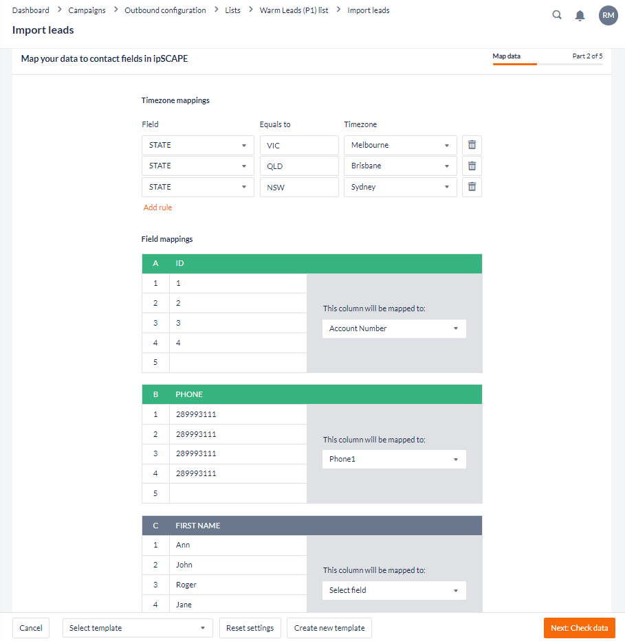This screenshot has height=641, width=625.
Task: Open the notifications bell
Action: click(580, 15)
